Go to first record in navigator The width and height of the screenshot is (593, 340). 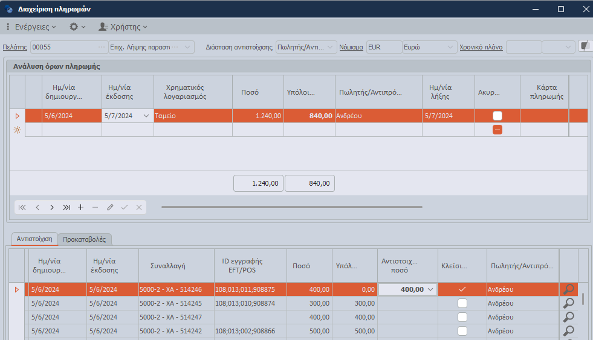point(22,207)
